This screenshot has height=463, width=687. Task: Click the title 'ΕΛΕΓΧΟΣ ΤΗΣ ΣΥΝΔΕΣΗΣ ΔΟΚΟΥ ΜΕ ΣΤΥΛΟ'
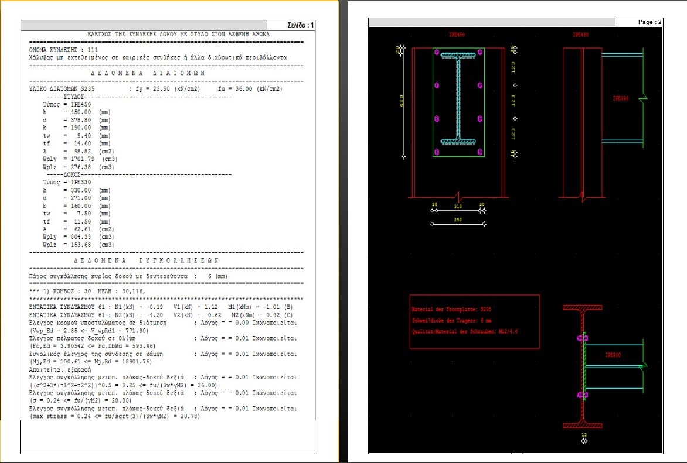pyautogui.click(x=179, y=34)
